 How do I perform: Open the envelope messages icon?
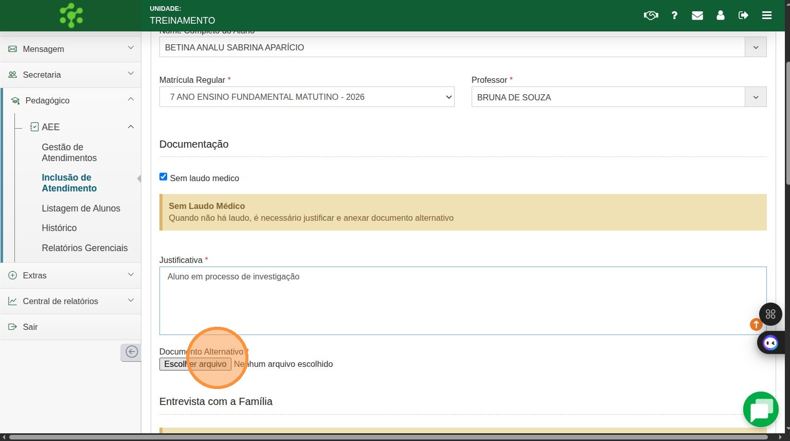(x=697, y=15)
